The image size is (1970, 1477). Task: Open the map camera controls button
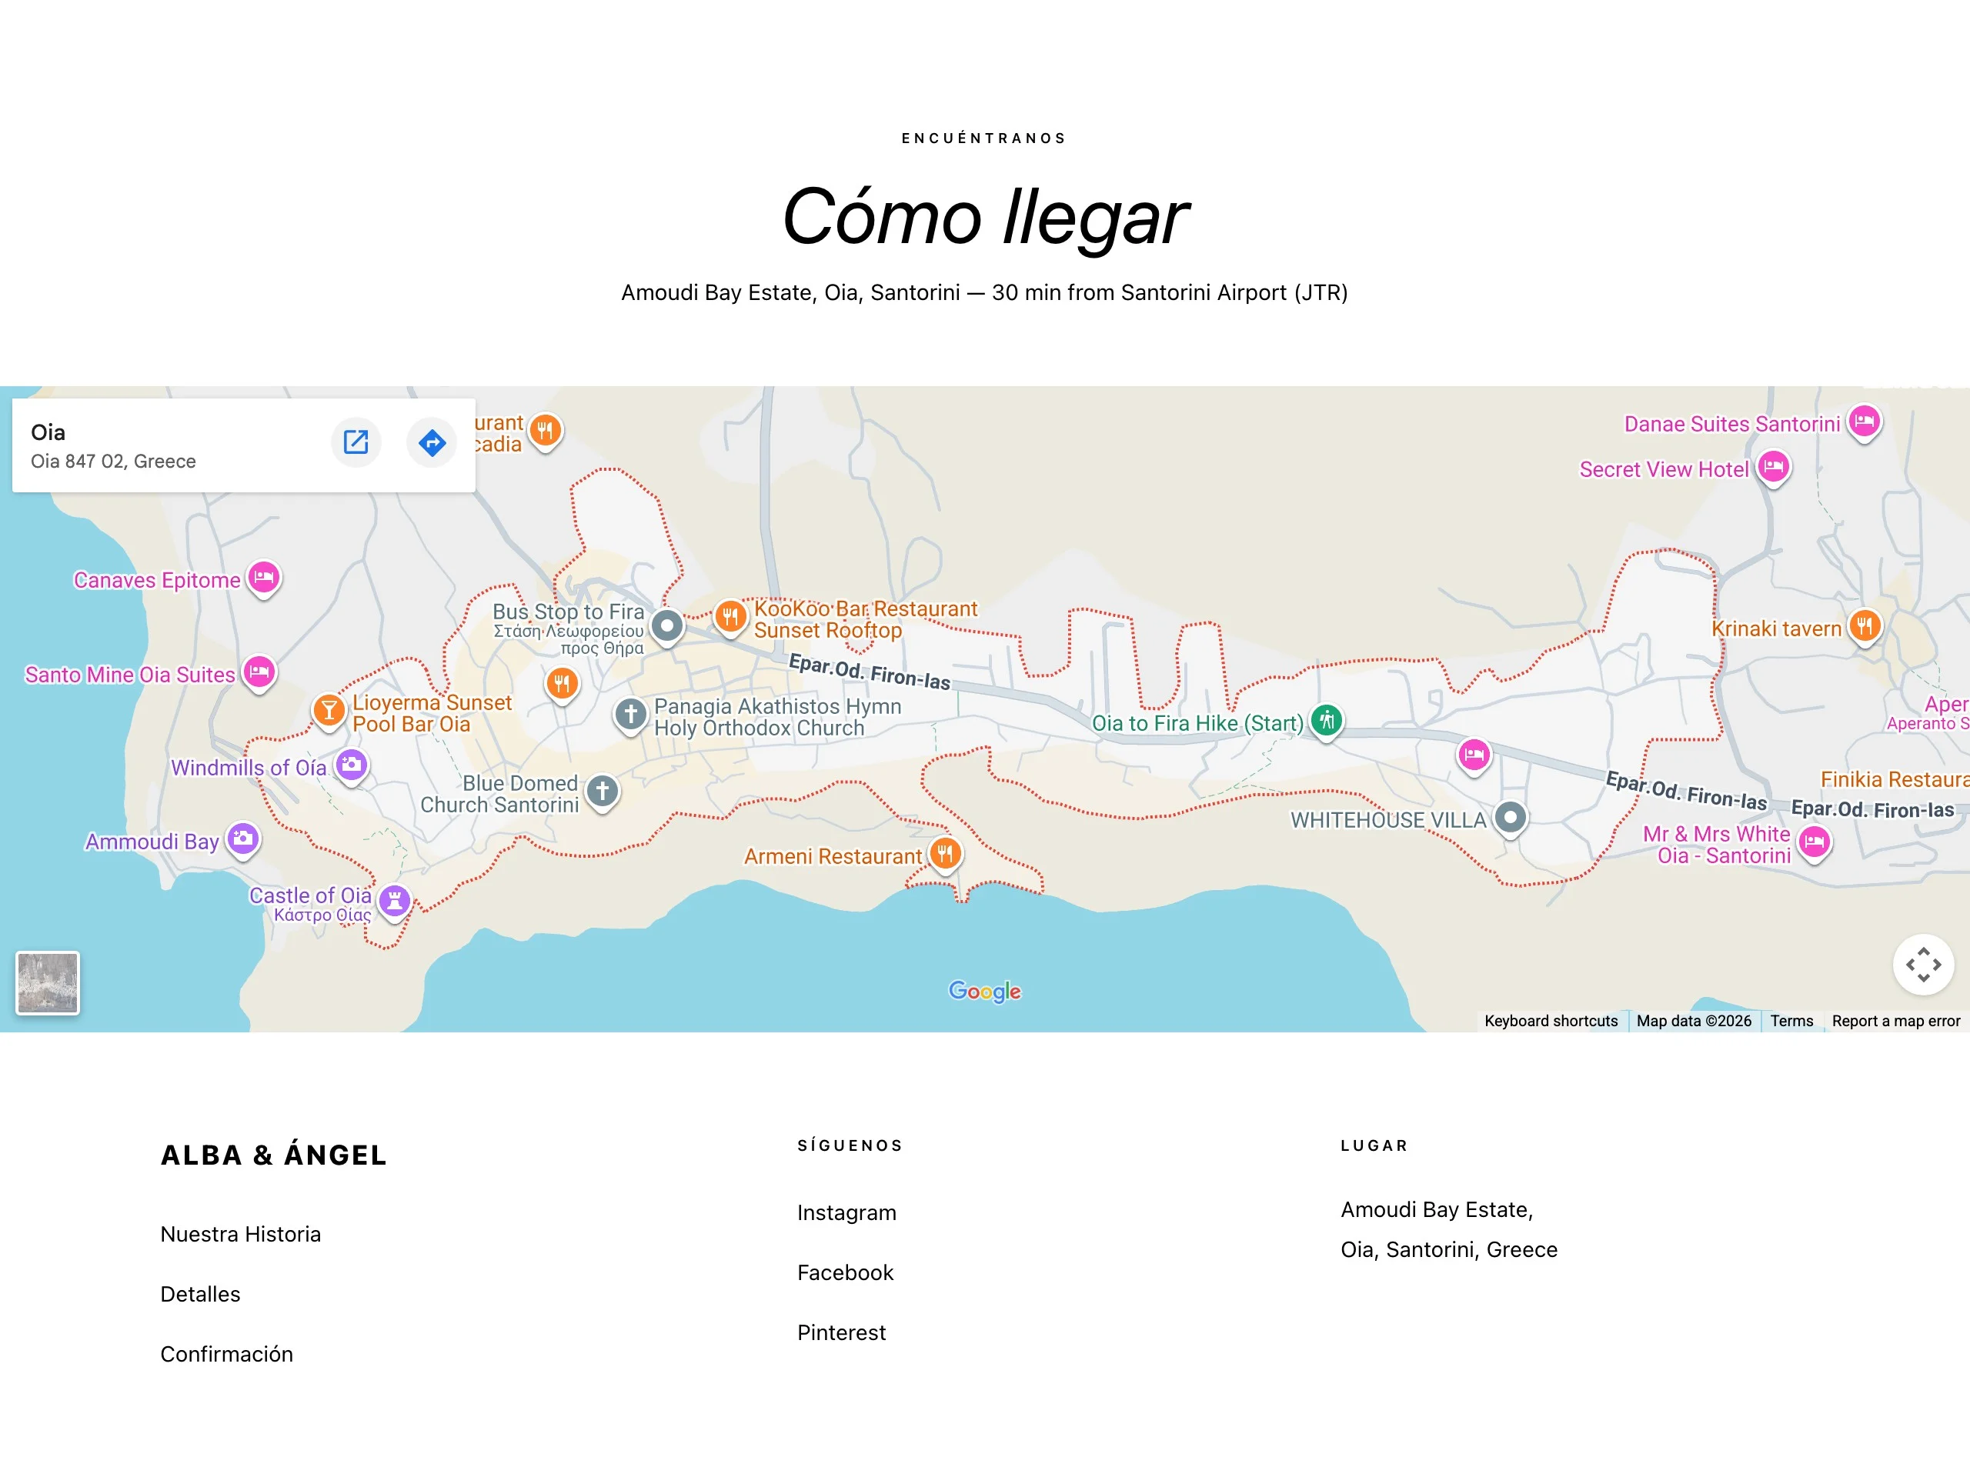[1923, 964]
